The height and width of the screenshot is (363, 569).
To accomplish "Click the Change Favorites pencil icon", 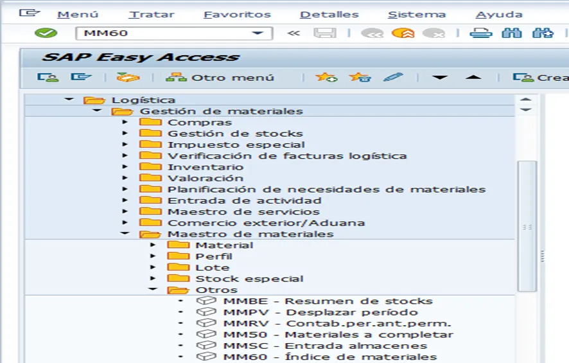I will click(393, 77).
